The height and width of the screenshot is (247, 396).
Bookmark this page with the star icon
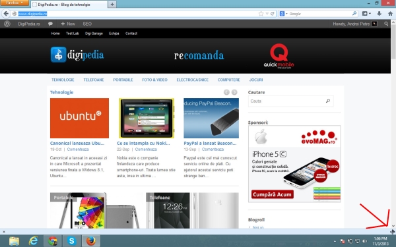pyautogui.click(x=261, y=14)
